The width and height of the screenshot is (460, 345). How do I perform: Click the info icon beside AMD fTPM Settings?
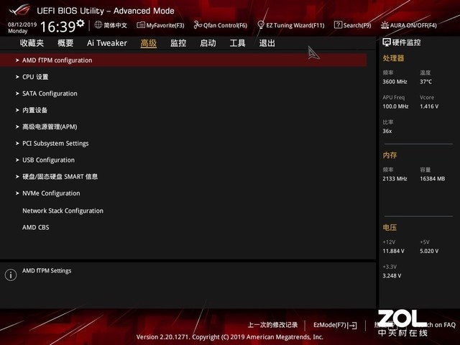tap(11, 275)
